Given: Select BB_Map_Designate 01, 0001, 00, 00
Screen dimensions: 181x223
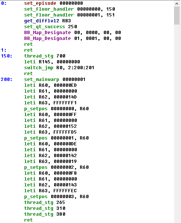Looking at the screenshot, I should (x=72, y=38).
